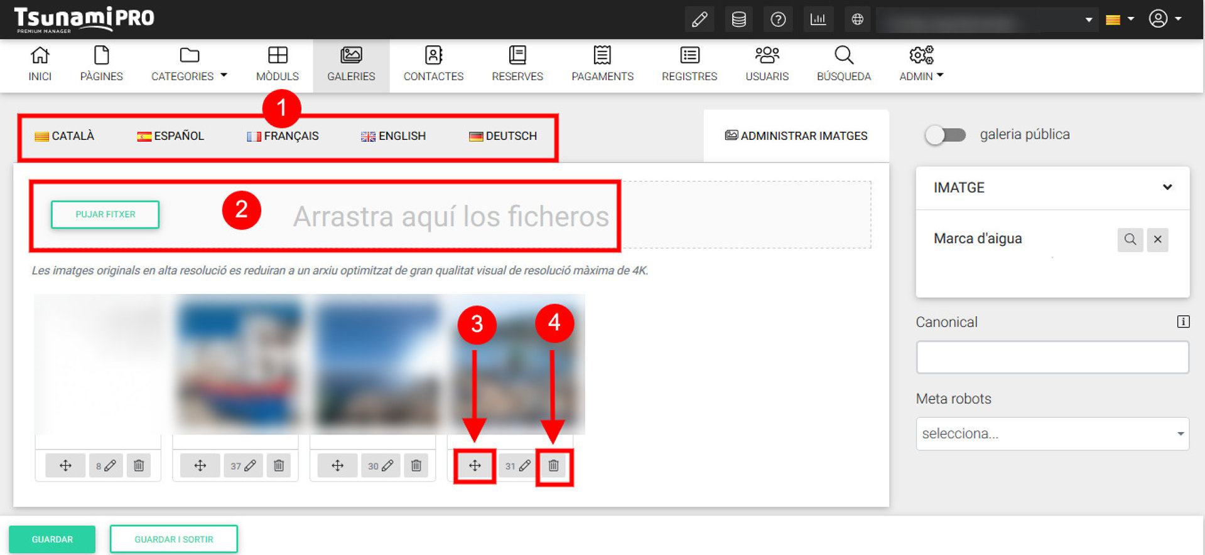Viewport: 1205px width, 555px height.
Task: Toggle the galeria pública switch
Action: [x=945, y=135]
